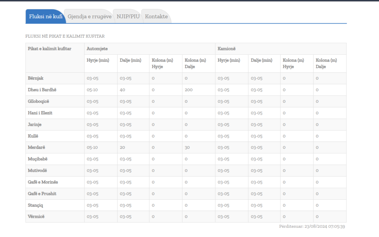Select the Hani i Elezit row
This screenshot has width=379, height=237.
coord(186,113)
